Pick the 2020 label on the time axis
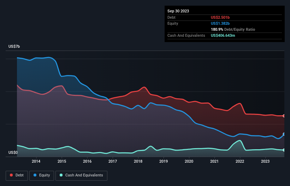The width and height of the screenshot is (290, 186). [x=189, y=162]
